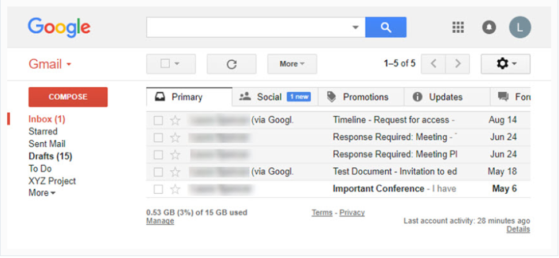
Task: Open the notifications bell icon
Action: pos(489,27)
